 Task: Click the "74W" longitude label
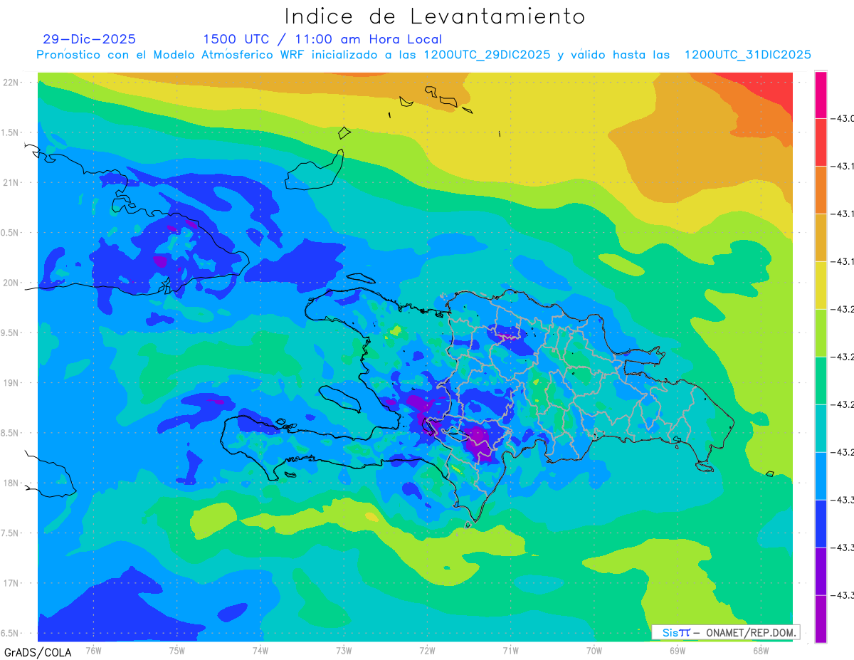click(260, 650)
